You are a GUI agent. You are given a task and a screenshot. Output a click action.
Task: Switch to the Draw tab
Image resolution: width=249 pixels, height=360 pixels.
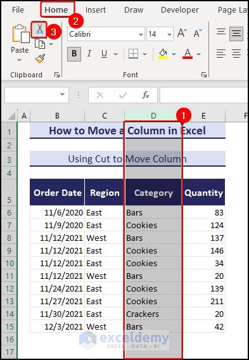[134, 10]
